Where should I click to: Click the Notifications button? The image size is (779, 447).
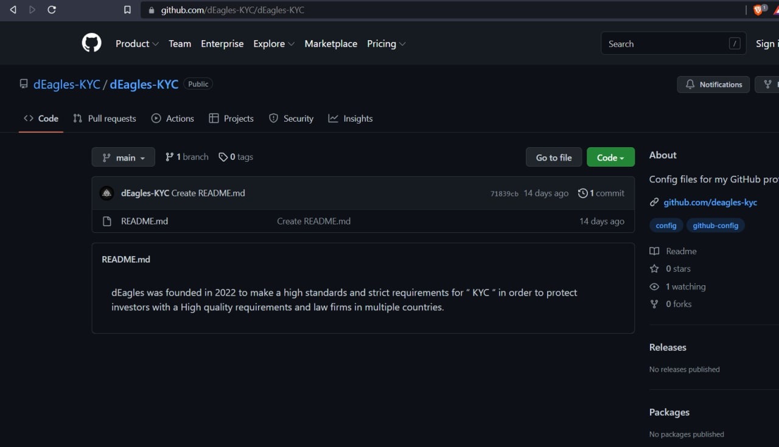(x=713, y=85)
